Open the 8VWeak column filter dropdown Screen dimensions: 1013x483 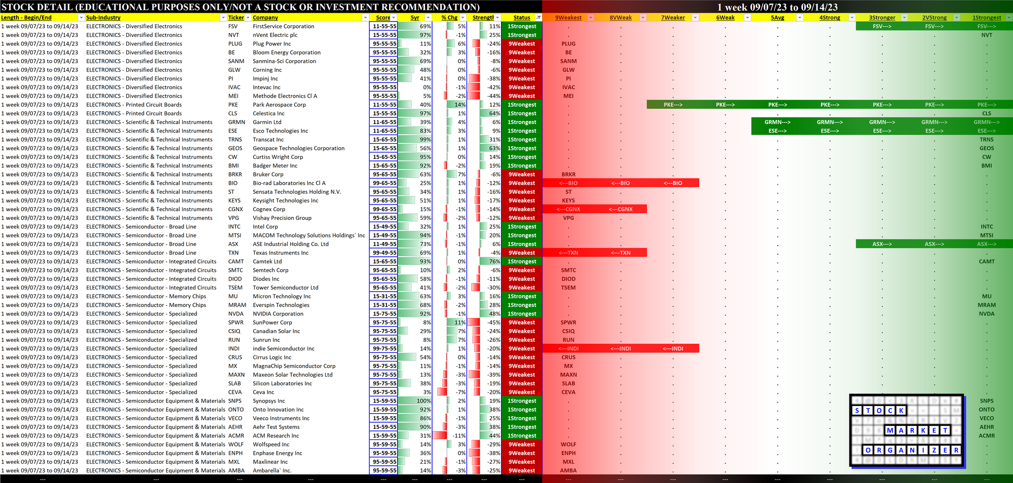click(x=643, y=18)
